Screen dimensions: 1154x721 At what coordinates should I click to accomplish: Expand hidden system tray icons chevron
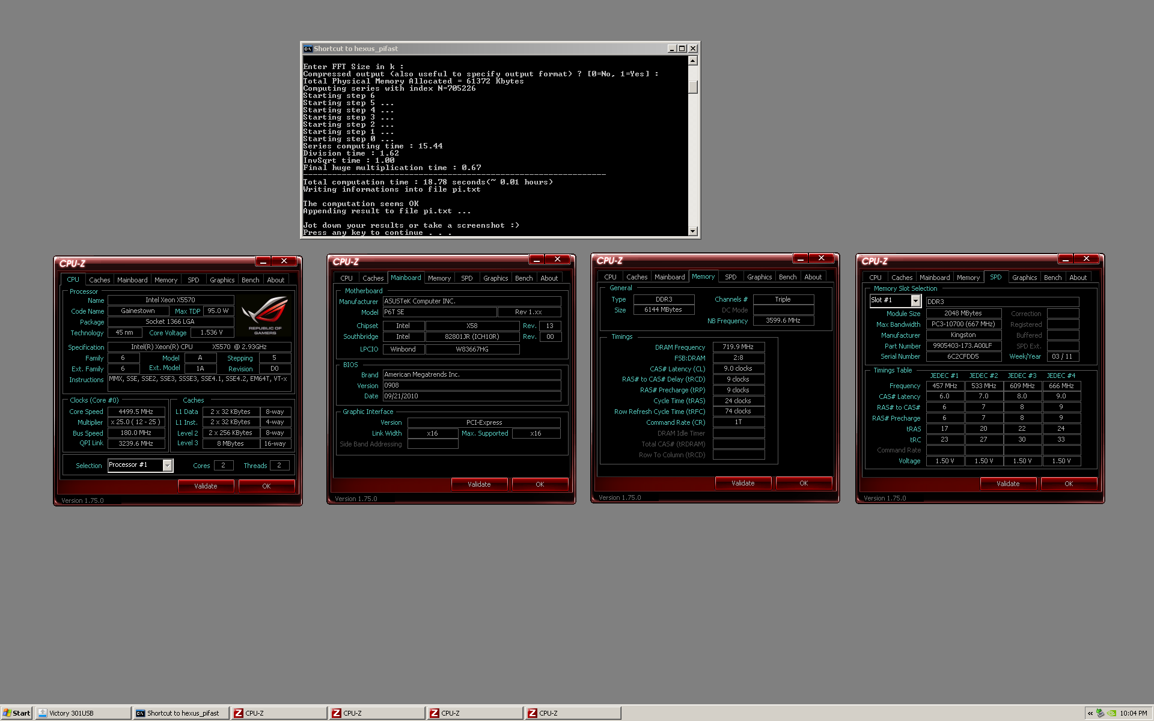click(x=1090, y=713)
